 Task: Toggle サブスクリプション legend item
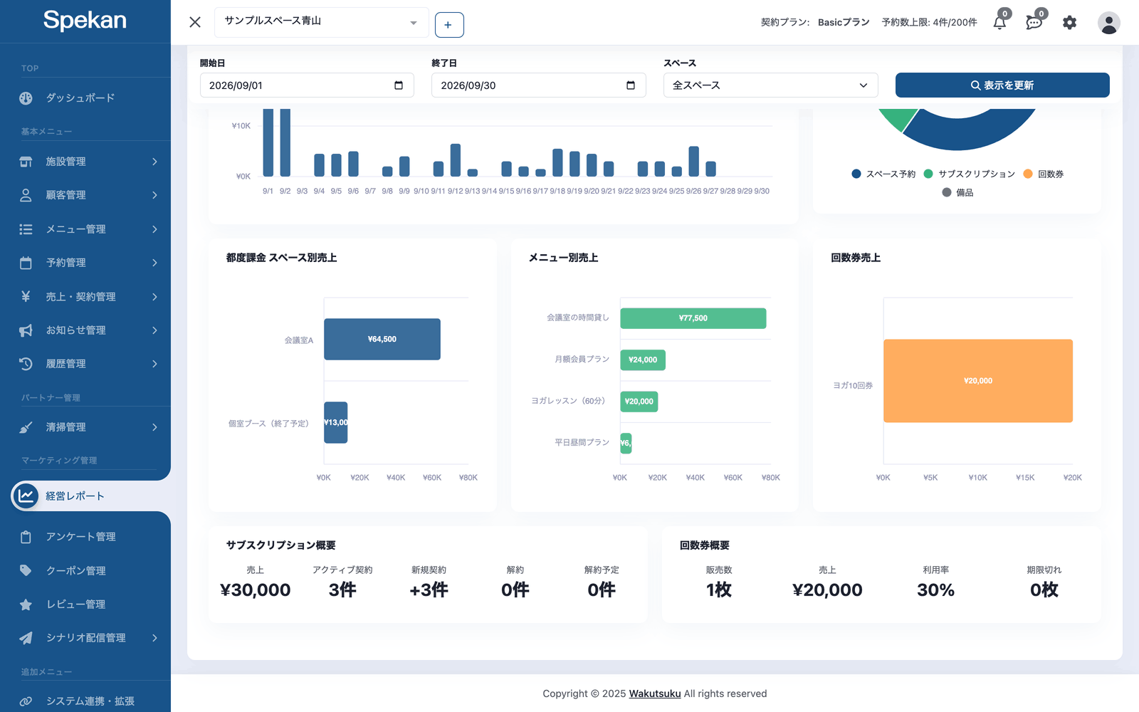tap(969, 174)
